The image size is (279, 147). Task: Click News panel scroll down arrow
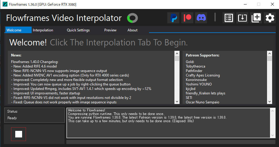[x=177, y=102]
